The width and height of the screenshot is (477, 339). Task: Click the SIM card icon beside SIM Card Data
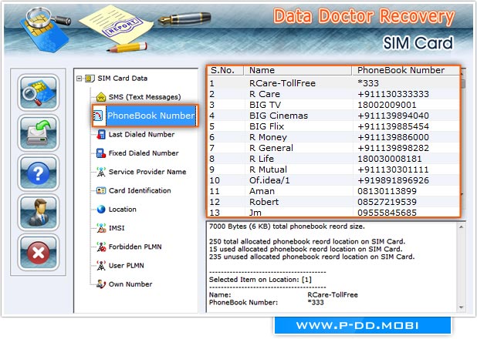90,79
